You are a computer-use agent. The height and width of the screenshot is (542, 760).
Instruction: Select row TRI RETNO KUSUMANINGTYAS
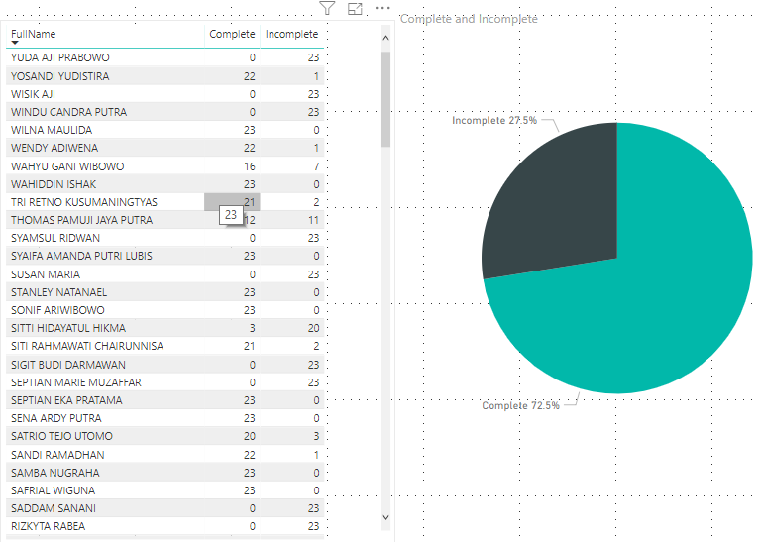(x=164, y=202)
